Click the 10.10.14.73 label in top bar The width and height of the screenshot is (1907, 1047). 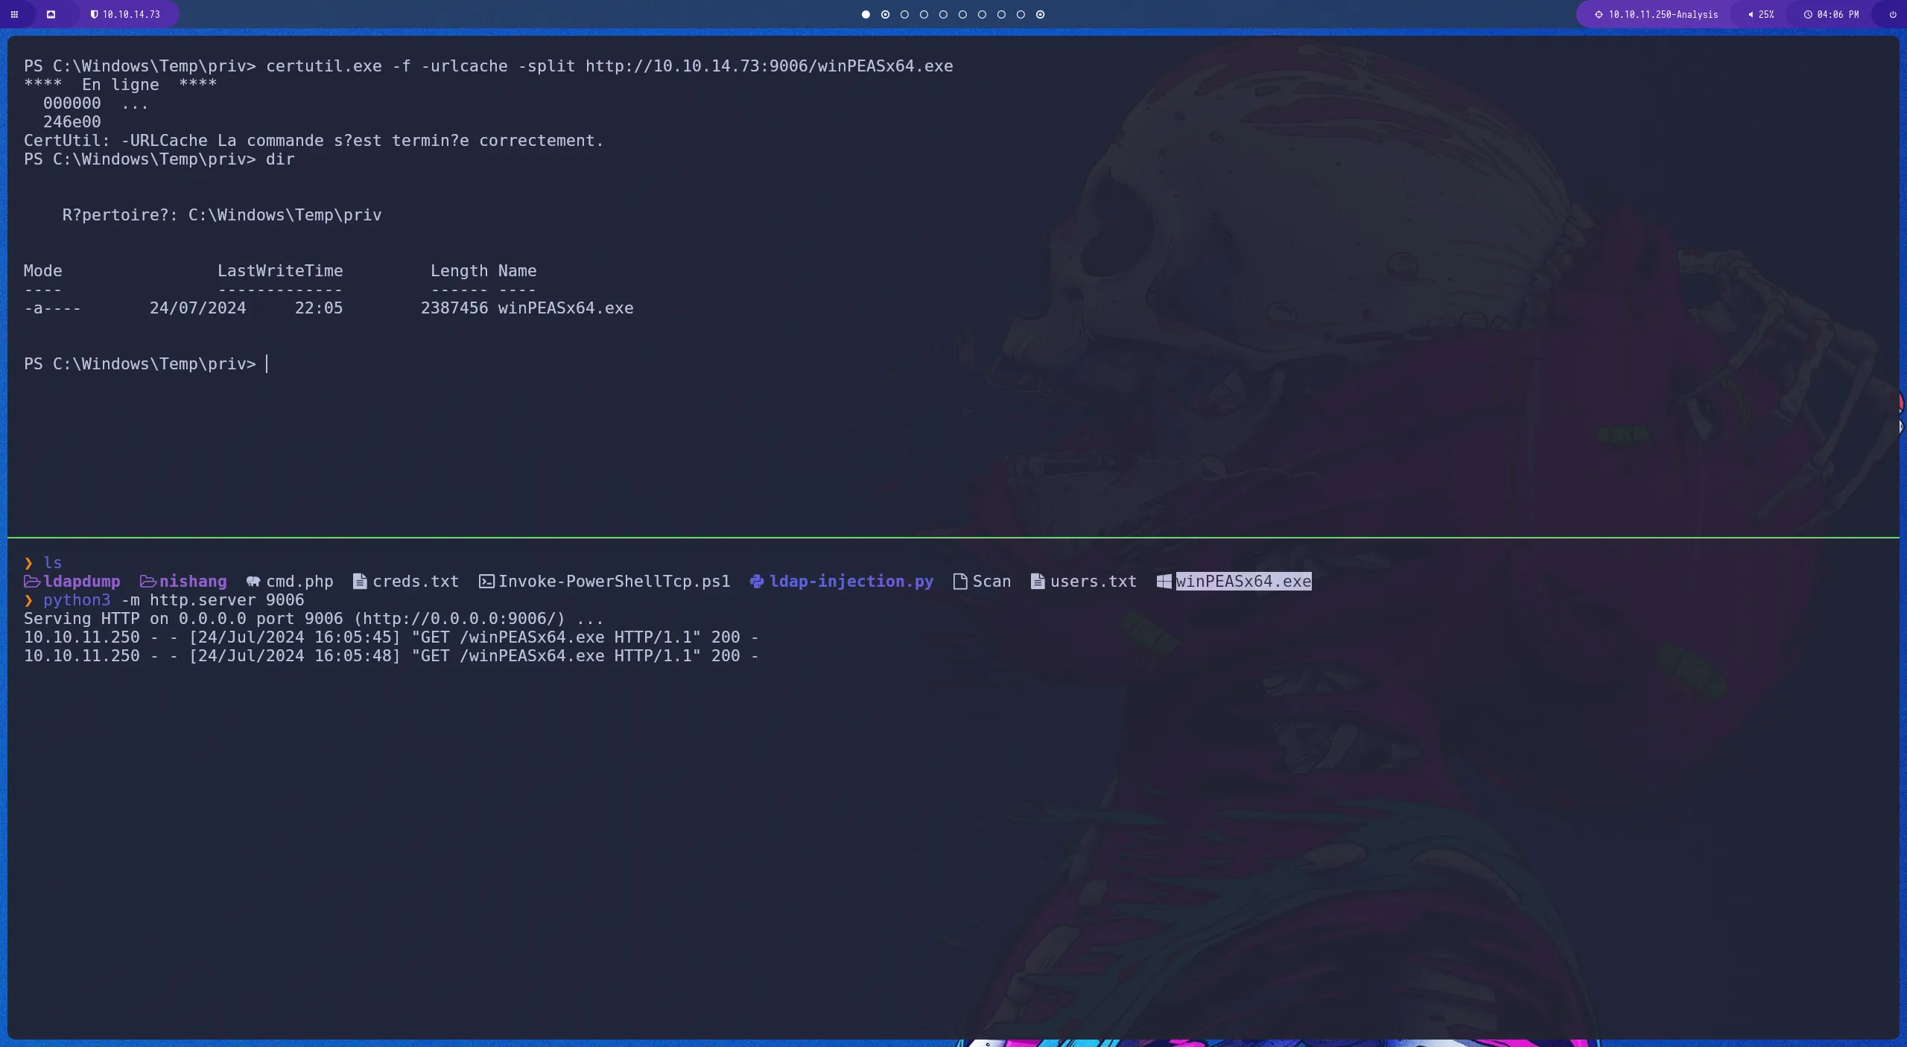coord(130,13)
